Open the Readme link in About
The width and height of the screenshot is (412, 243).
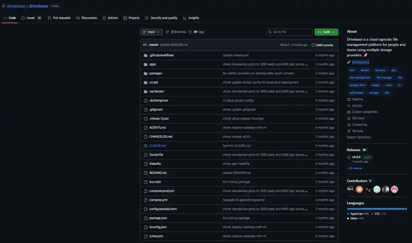[355, 100]
